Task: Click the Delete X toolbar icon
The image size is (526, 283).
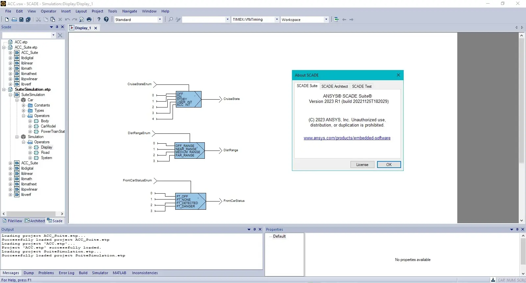Action: pos(60,19)
